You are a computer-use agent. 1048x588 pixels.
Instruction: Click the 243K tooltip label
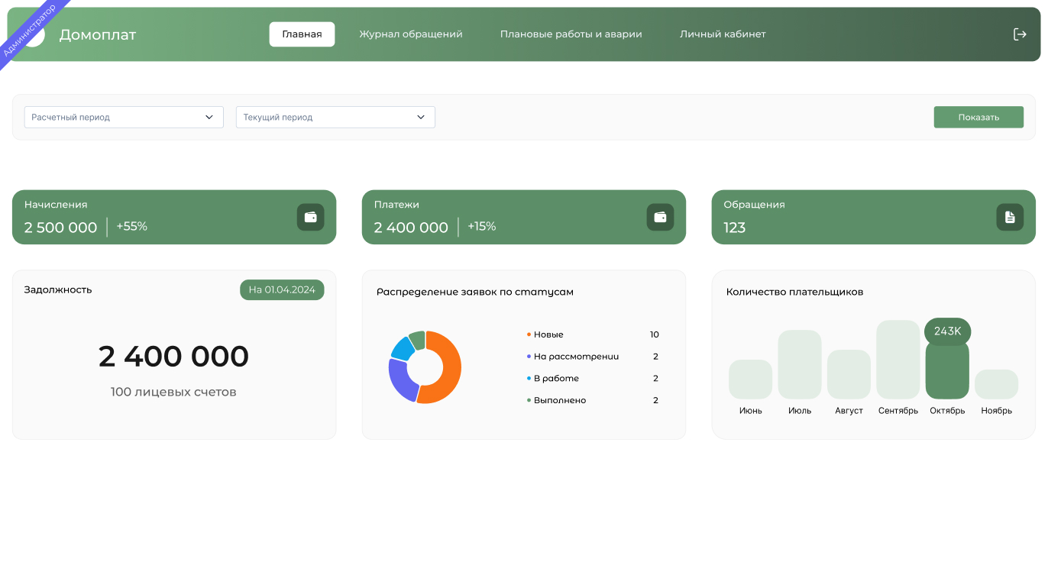(x=947, y=331)
